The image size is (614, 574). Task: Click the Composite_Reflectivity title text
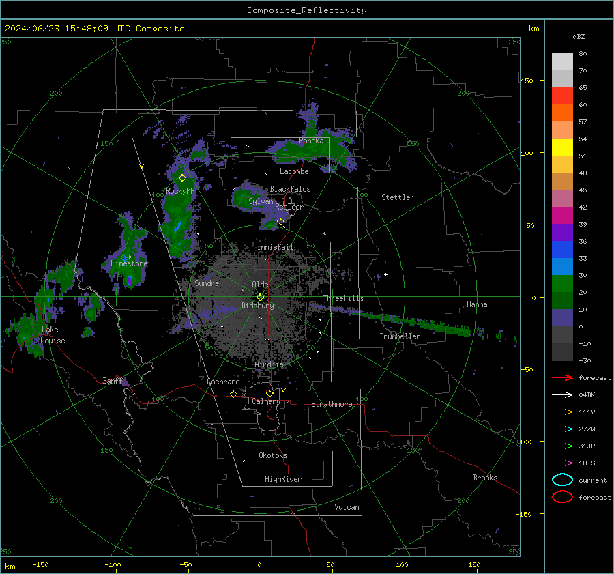307,10
